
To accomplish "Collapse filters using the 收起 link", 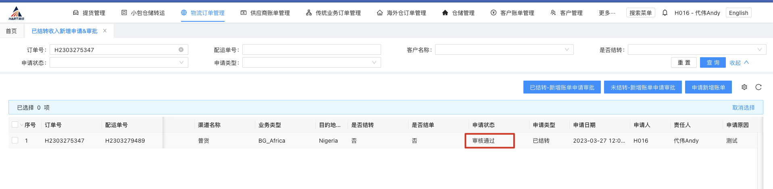I will (739, 62).
